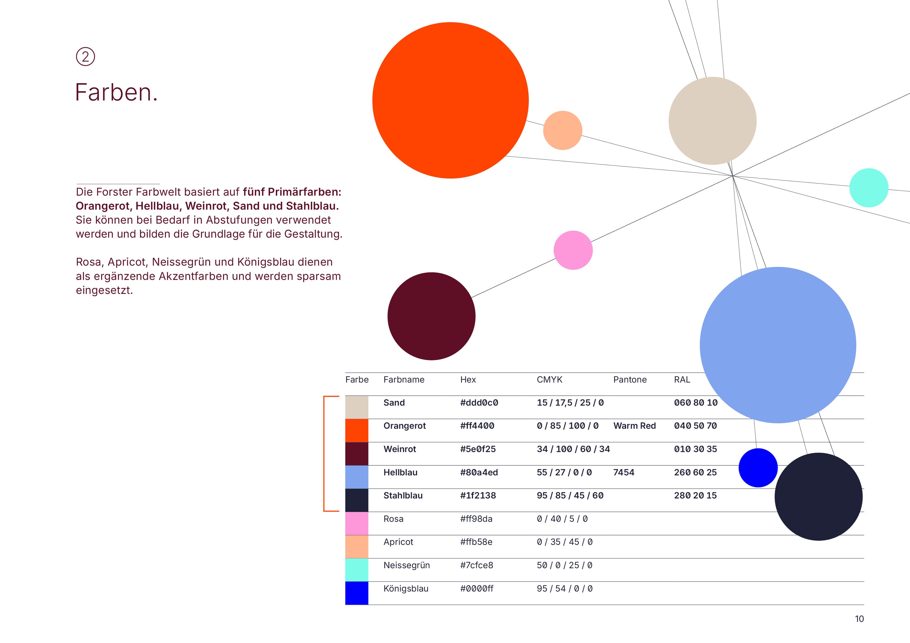Click the Pantone column header
910x643 pixels.
click(630, 380)
